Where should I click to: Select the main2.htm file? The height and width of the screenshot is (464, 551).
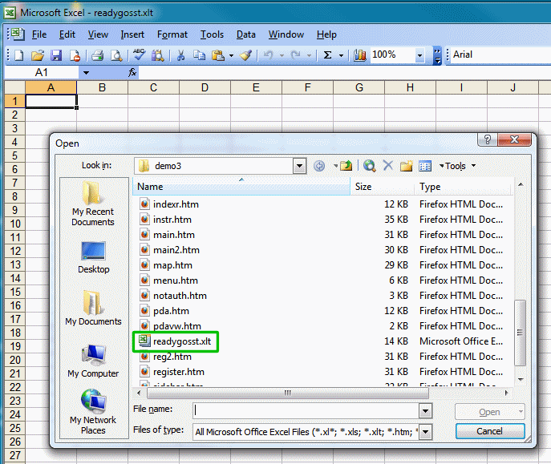pos(170,250)
